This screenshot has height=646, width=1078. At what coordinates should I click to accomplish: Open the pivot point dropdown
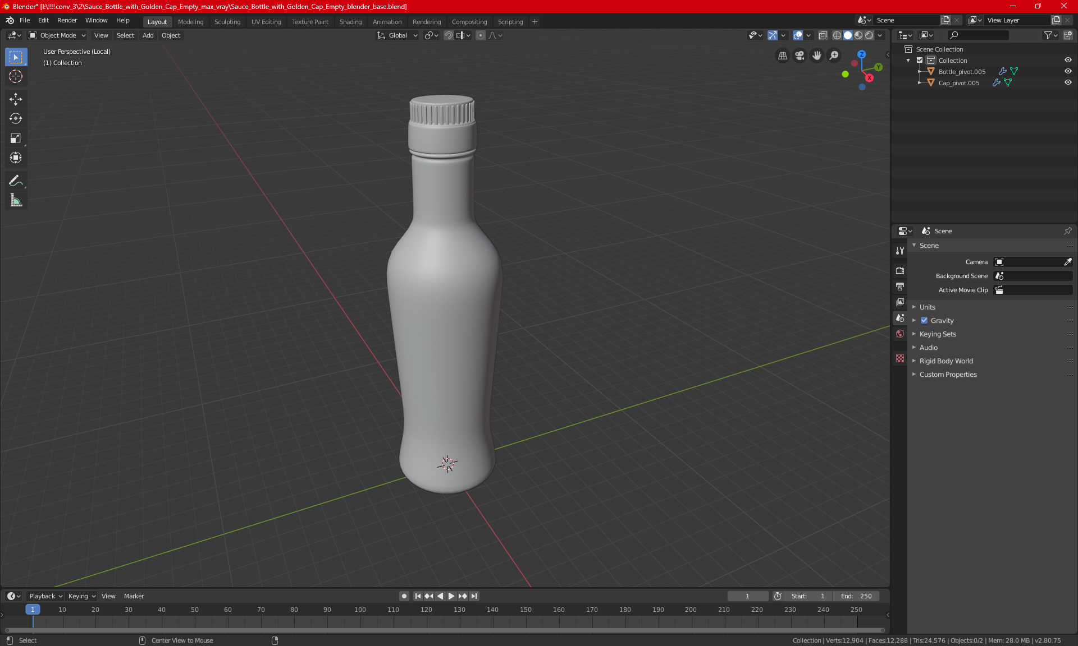point(431,35)
